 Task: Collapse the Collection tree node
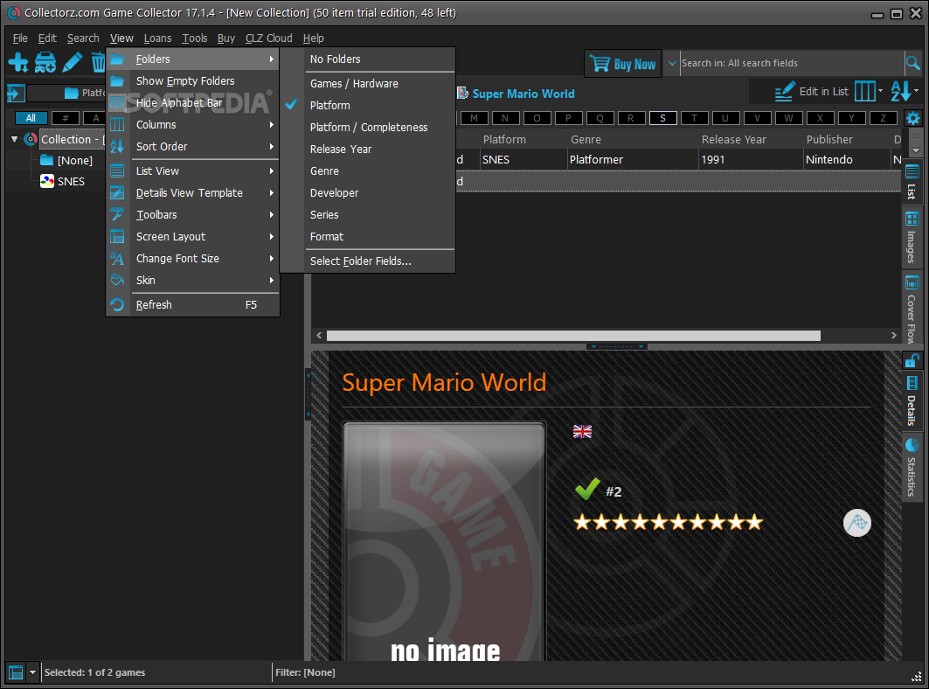(14, 139)
